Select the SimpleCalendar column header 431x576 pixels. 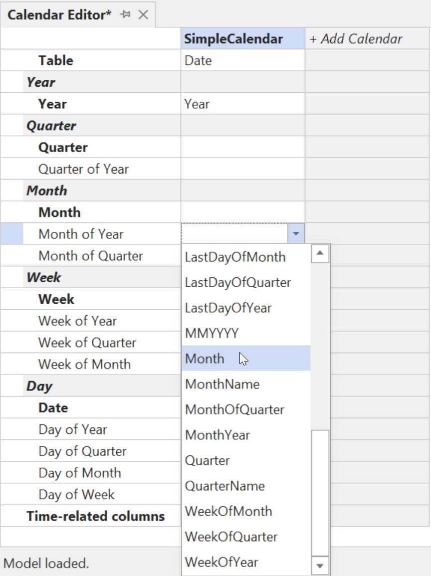point(233,39)
